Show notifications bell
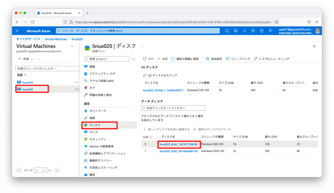 tap(244, 31)
